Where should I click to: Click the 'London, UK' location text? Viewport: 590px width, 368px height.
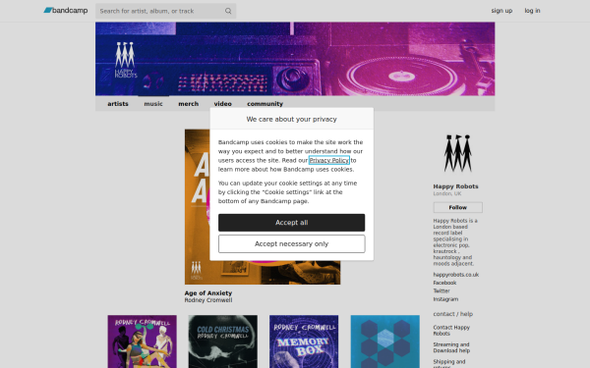[x=447, y=193]
